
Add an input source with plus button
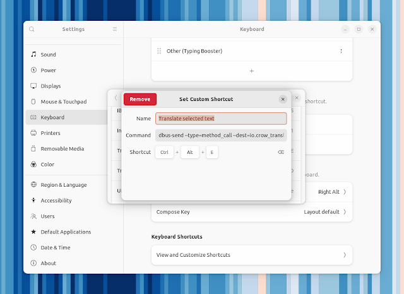coord(251,71)
